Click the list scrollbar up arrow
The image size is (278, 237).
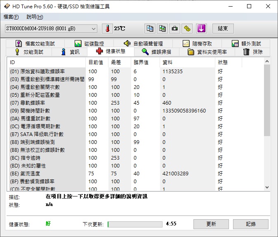(x=267, y=62)
